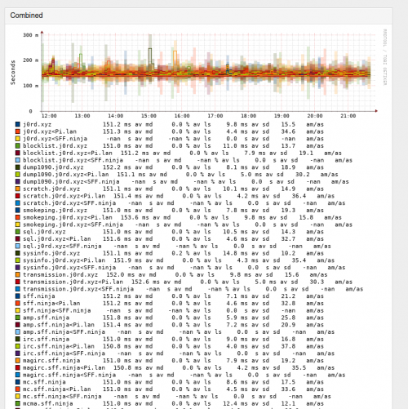Click the Seconds y-axis title
This screenshot has height=409, width=408.
[13, 73]
